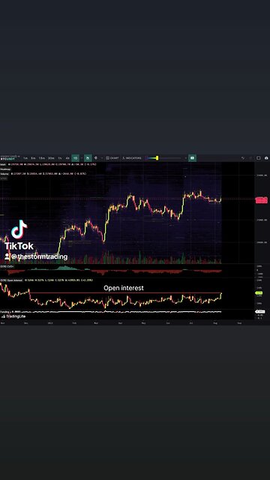The width and height of the screenshot is (270, 480).
Task: Select the Main layer label
Action: pos(3,164)
